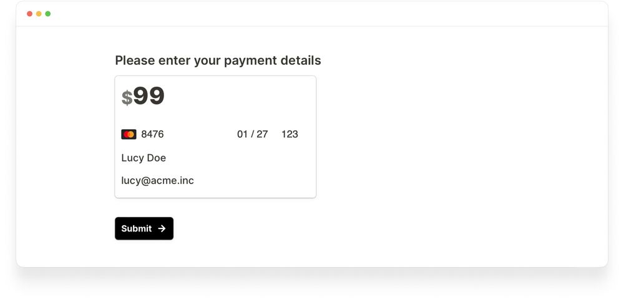
Task: Click the expiry month '01'
Action: coord(243,134)
